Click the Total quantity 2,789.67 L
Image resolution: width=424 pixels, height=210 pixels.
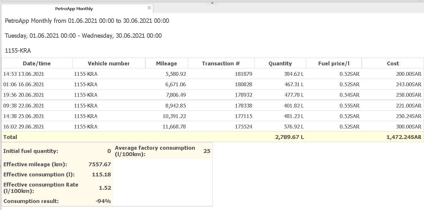(x=289, y=137)
